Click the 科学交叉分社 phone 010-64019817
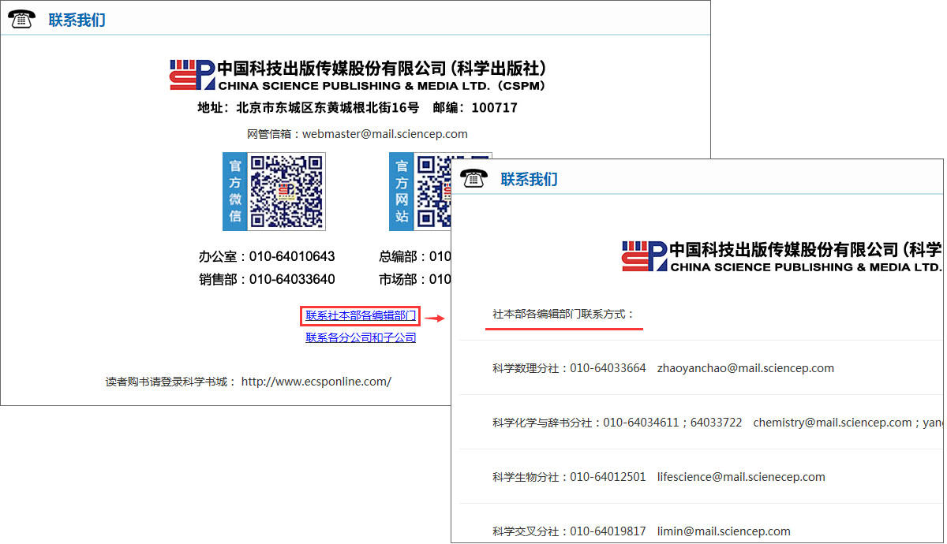 (608, 531)
